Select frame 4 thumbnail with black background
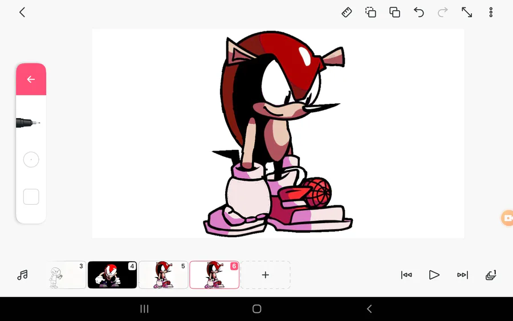Screen dimensions: 513x321 (112, 275)
